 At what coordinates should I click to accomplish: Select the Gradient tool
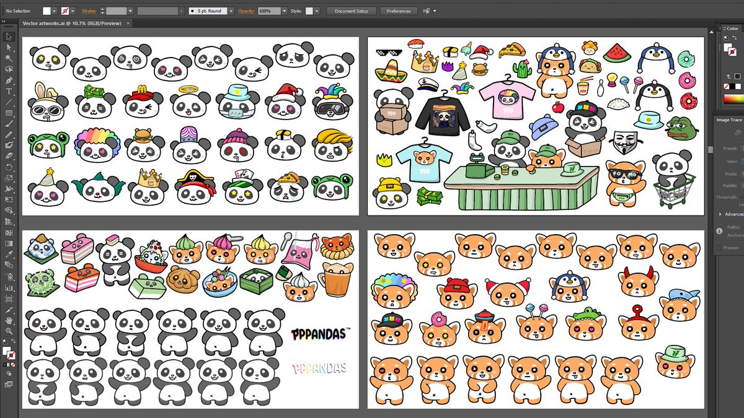[9, 243]
